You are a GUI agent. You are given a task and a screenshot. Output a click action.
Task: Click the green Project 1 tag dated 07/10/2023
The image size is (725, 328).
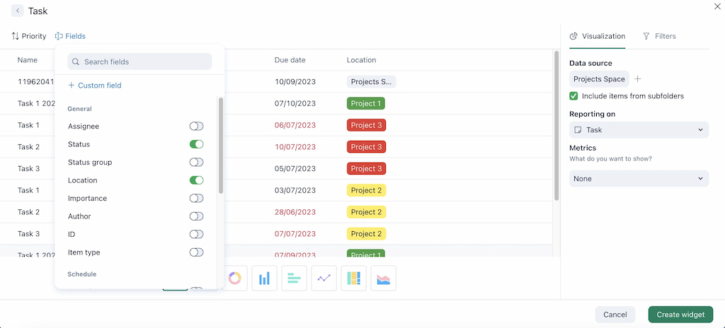click(366, 103)
